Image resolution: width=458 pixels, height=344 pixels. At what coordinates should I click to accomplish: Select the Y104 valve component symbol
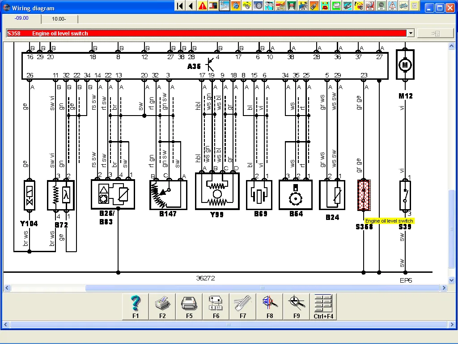click(29, 195)
